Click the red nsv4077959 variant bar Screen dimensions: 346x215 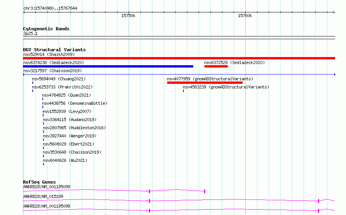[205, 83]
